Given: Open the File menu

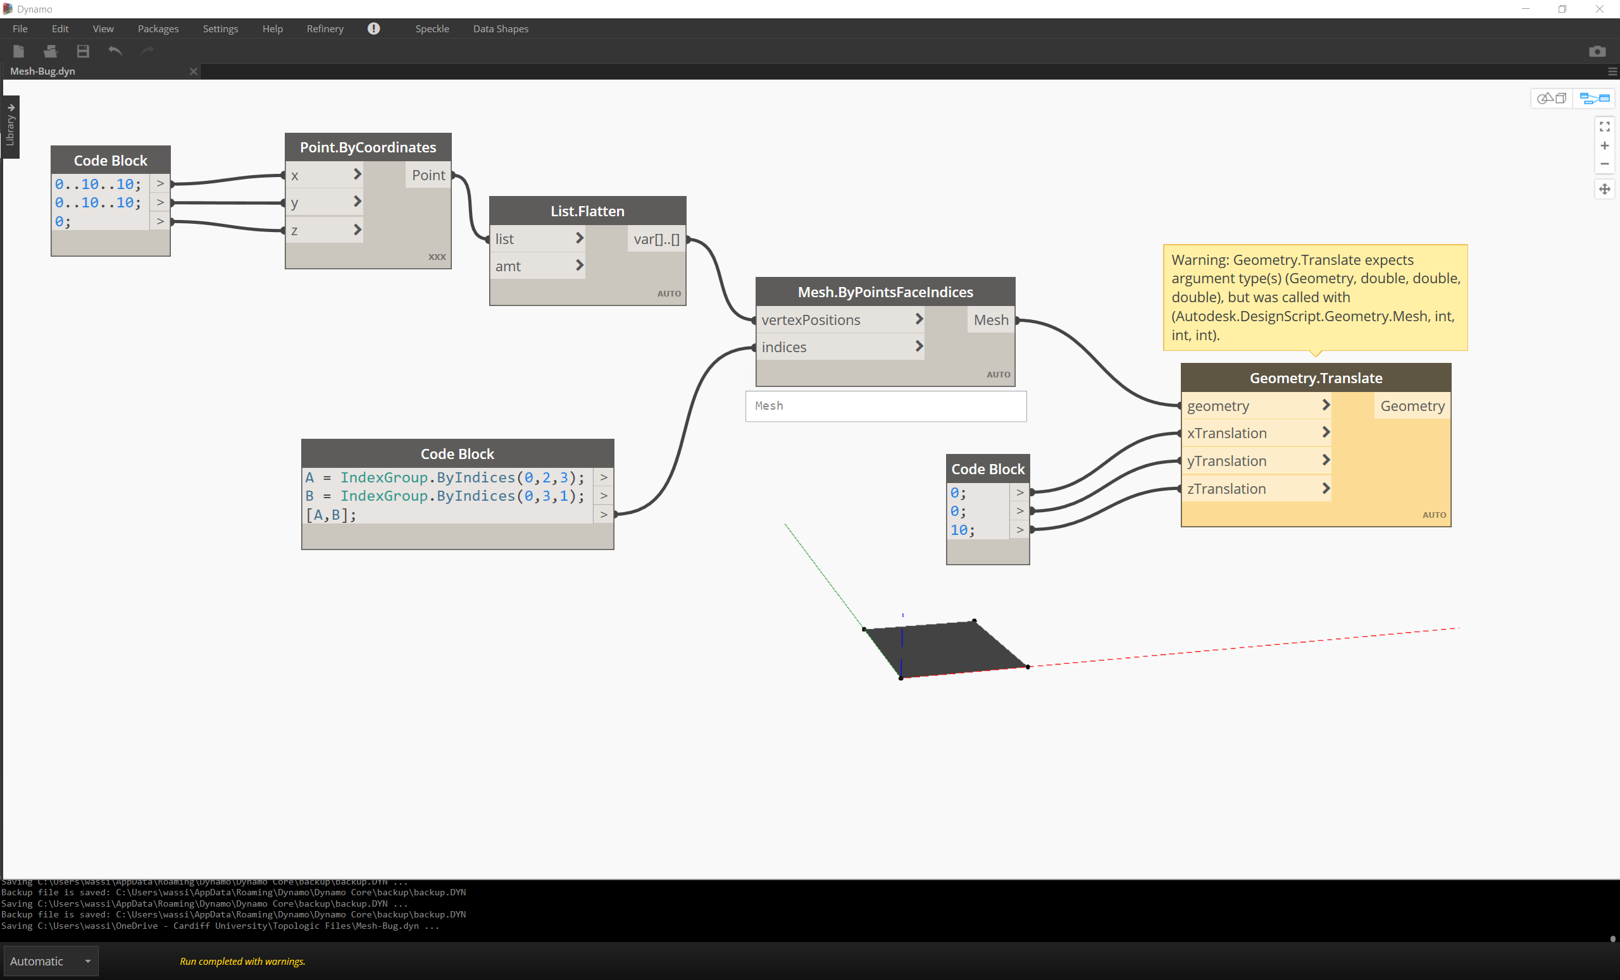Looking at the screenshot, I should [20, 28].
